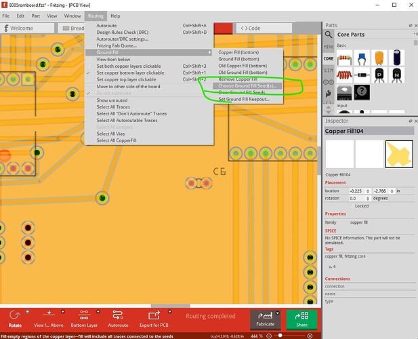Open the Arduino parts bin
This screenshot has width=418, height=339.
(329, 82)
